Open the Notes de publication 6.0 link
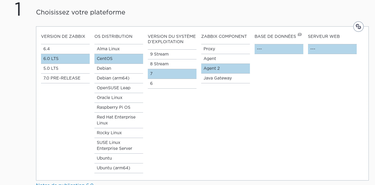 (x=65, y=184)
